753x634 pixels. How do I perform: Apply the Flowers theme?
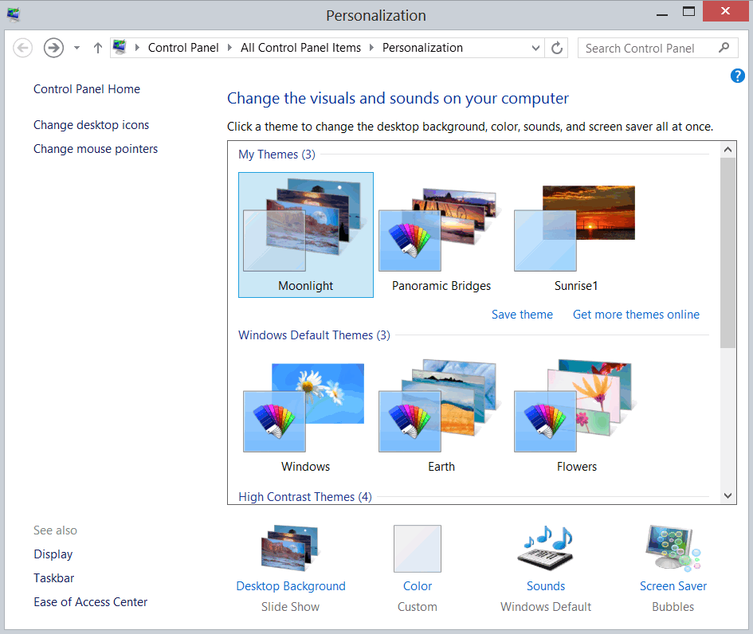click(576, 415)
